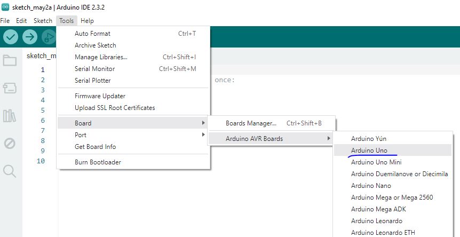Viewport: 460px width, 237px height.
Task: Launch Serial Monitor from Tools menu
Action: (x=133, y=69)
